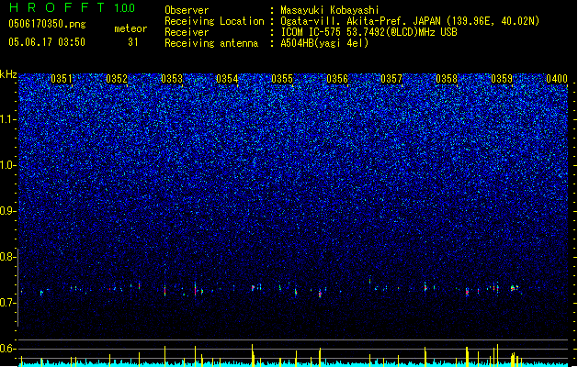Click the 0353 time marker
This screenshot has height=367, width=578.
coord(172,79)
